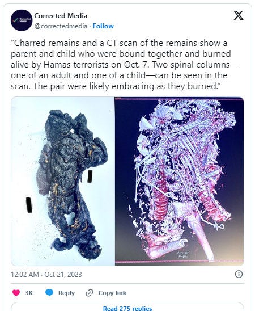Image resolution: width=255 pixels, height=311 pixels.
Task: Click the 3K likes count
Action: click(29, 293)
